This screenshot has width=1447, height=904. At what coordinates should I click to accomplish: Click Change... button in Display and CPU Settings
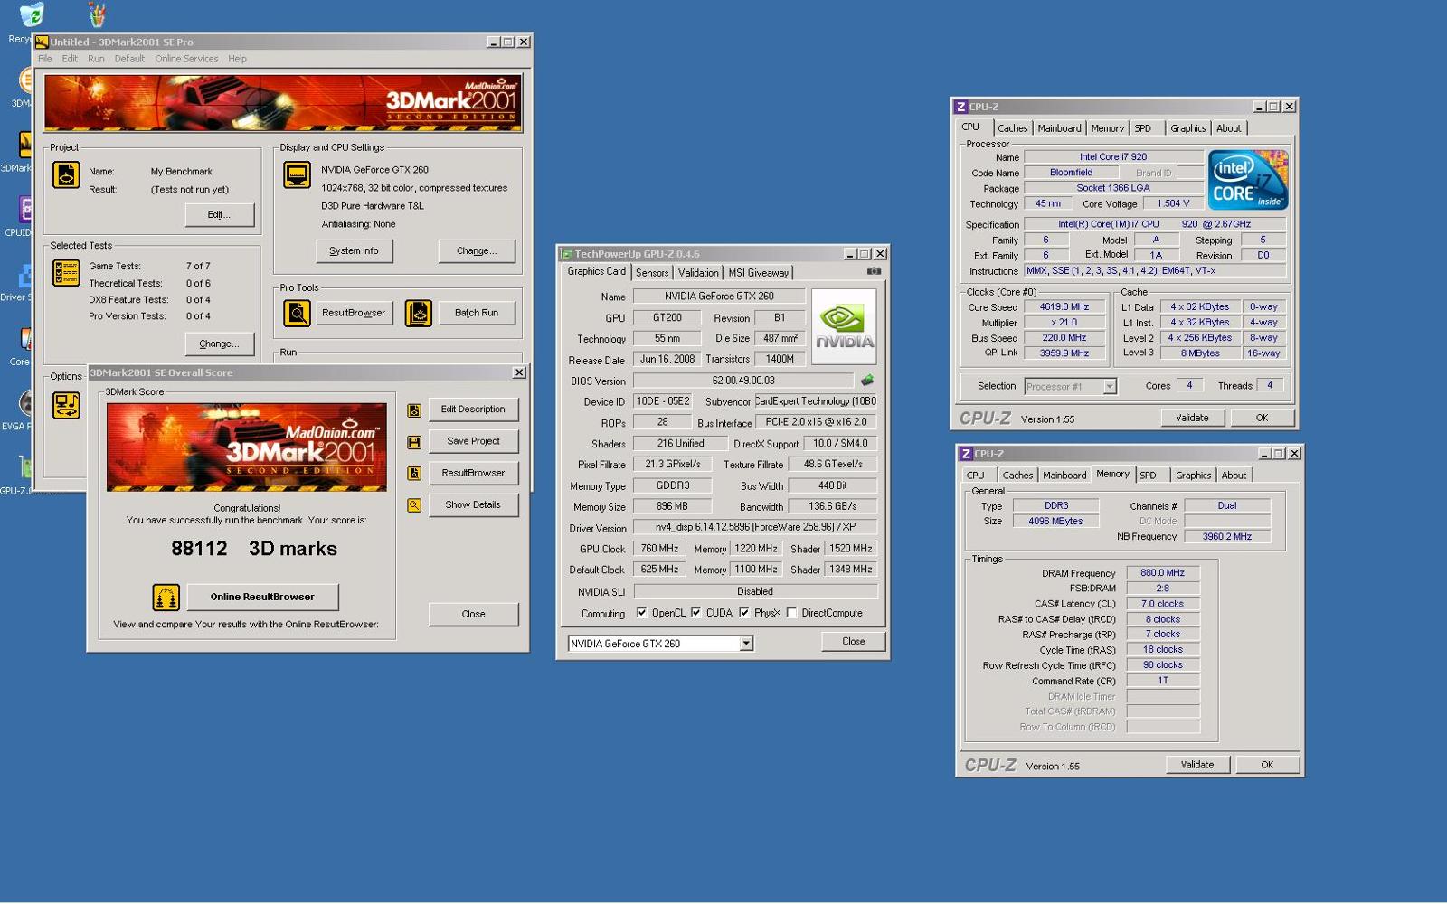point(477,251)
